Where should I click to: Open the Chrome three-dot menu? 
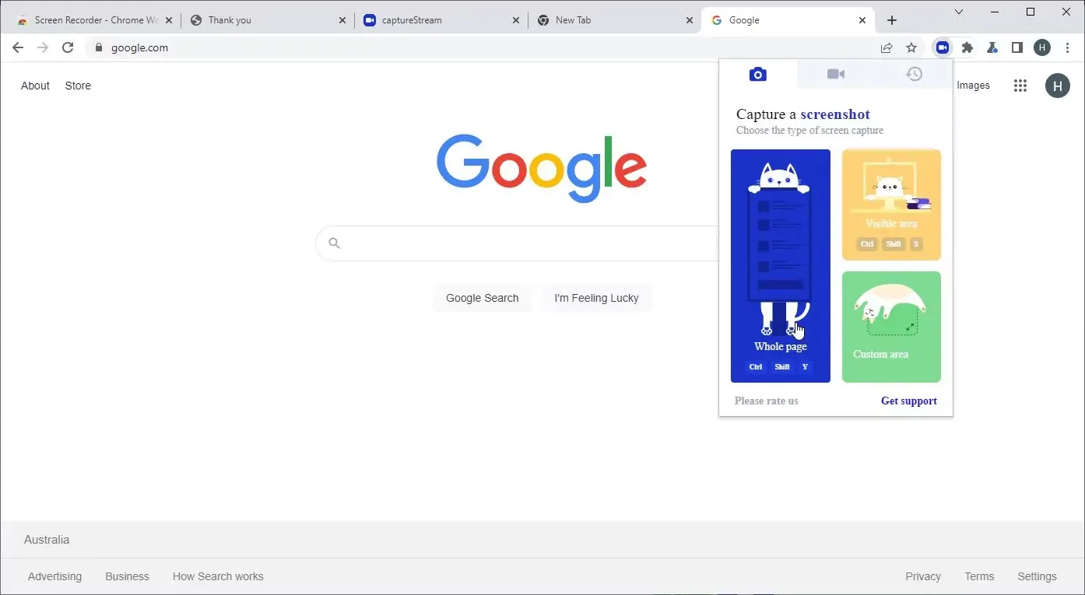[1067, 47]
